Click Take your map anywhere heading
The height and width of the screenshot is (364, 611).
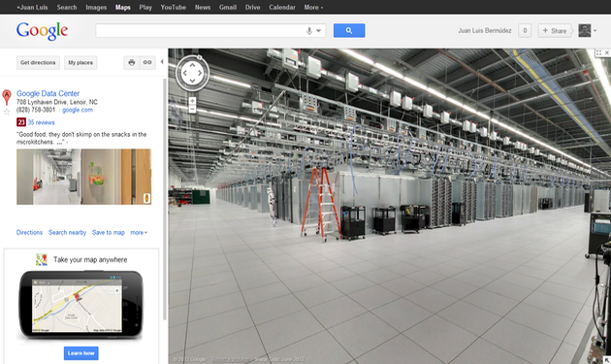pos(90,260)
